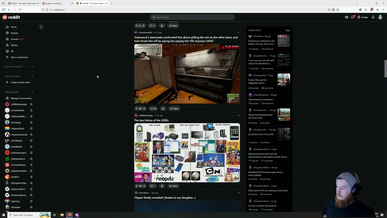Share 'The two halves of the 2000s' post
The width and height of the screenshot is (387, 218).
[173, 186]
